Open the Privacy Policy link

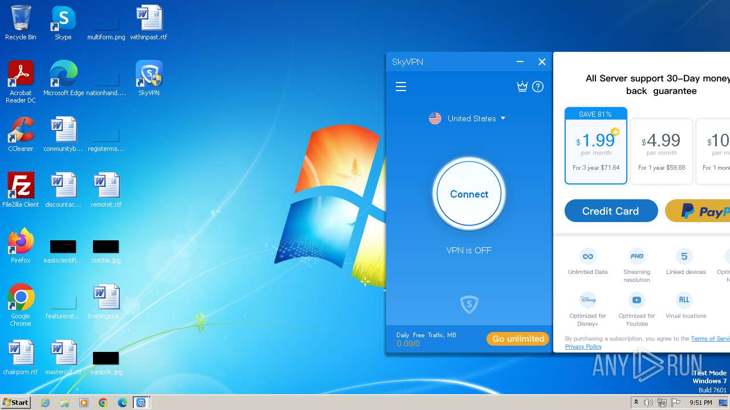click(x=583, y=347)
